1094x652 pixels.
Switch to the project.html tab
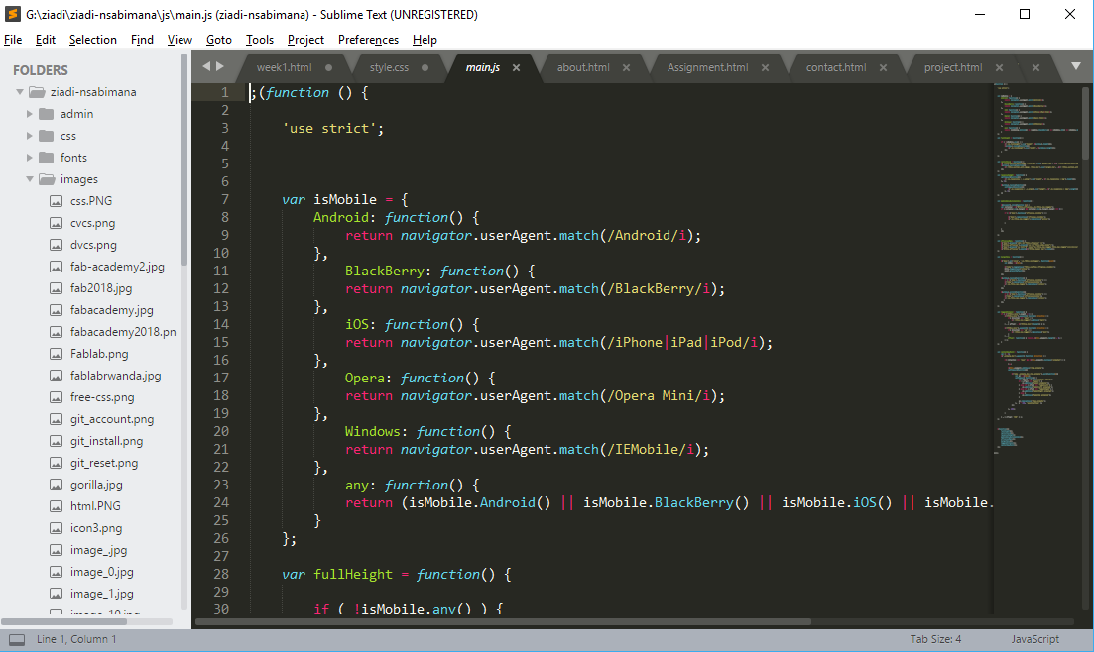click(953, 67)
